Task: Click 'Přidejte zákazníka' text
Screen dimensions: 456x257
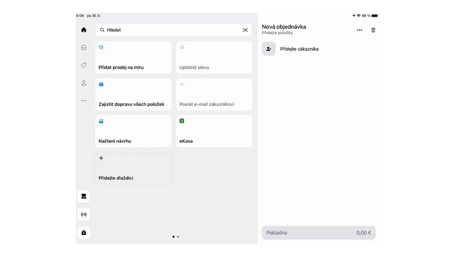Action: [299, 49]
